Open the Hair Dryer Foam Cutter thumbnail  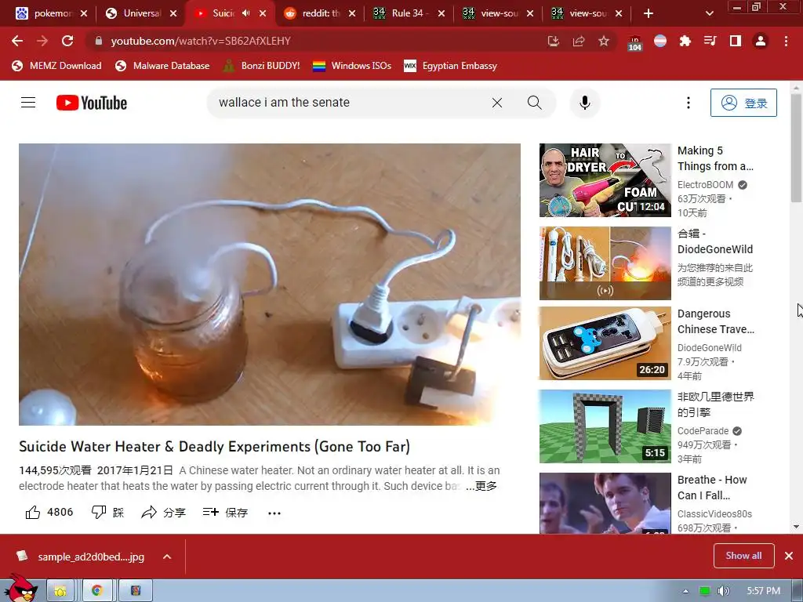pyautogui.click(x=605, y=180)
